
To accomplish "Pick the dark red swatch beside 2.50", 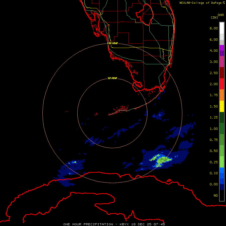I will point(222,73).
